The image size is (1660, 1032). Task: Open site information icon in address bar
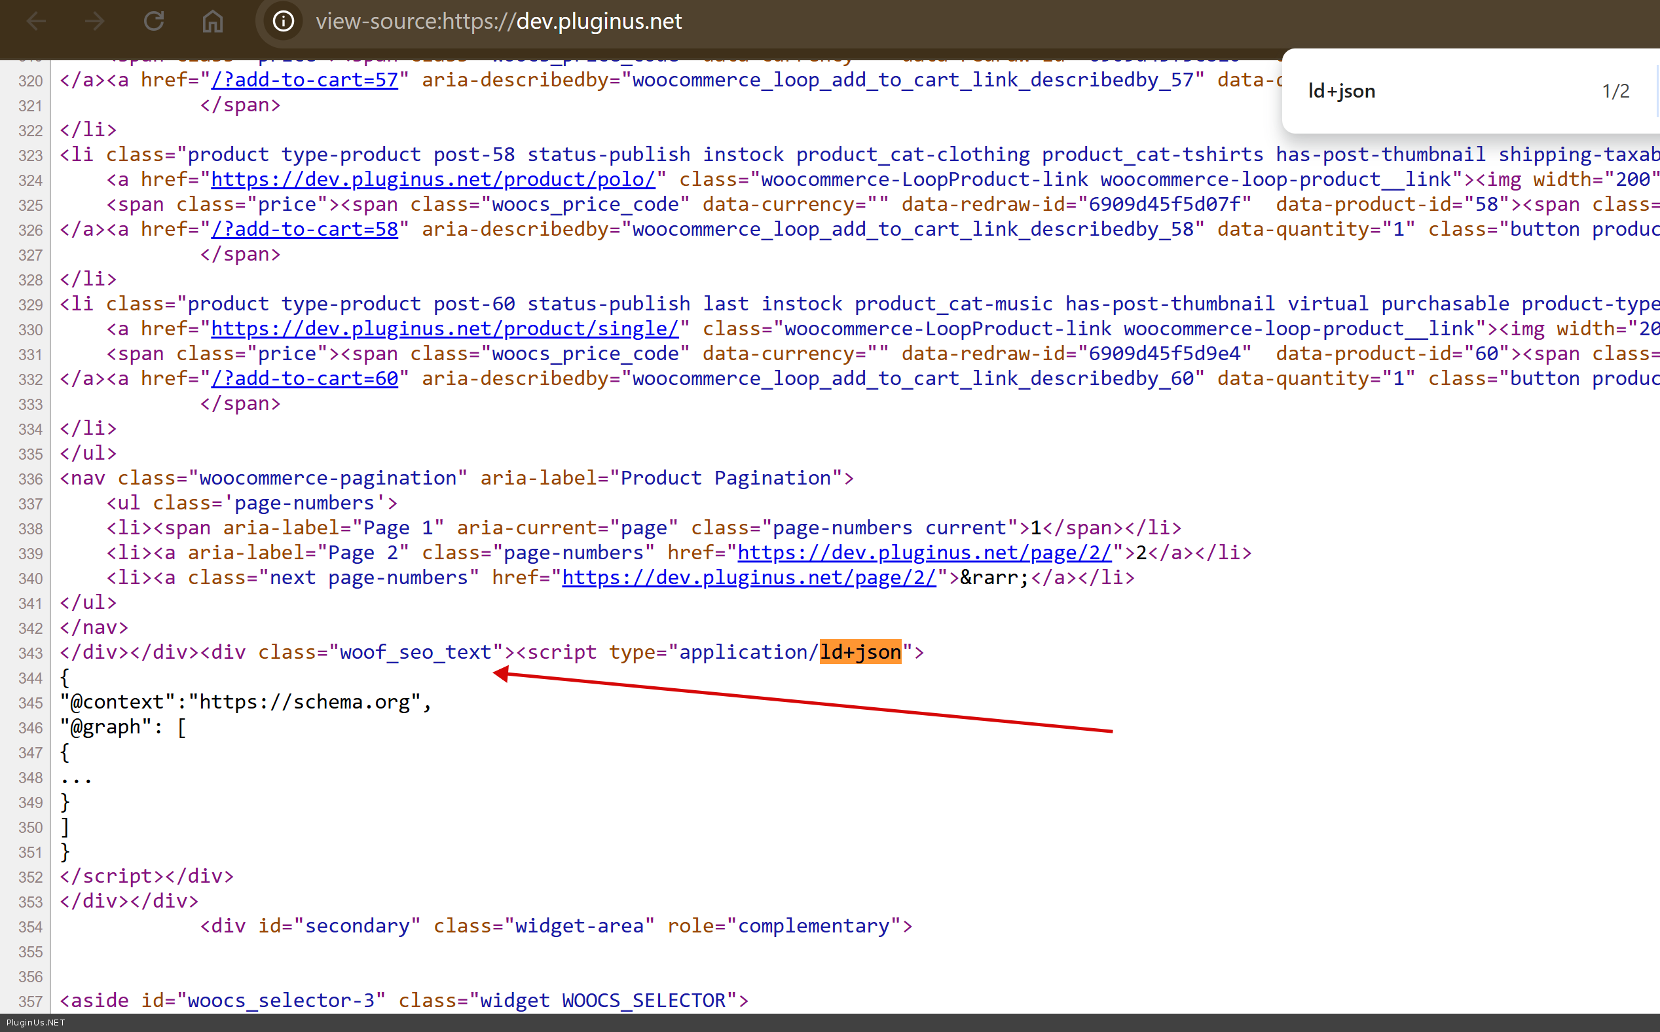click(x=284, y=21)
